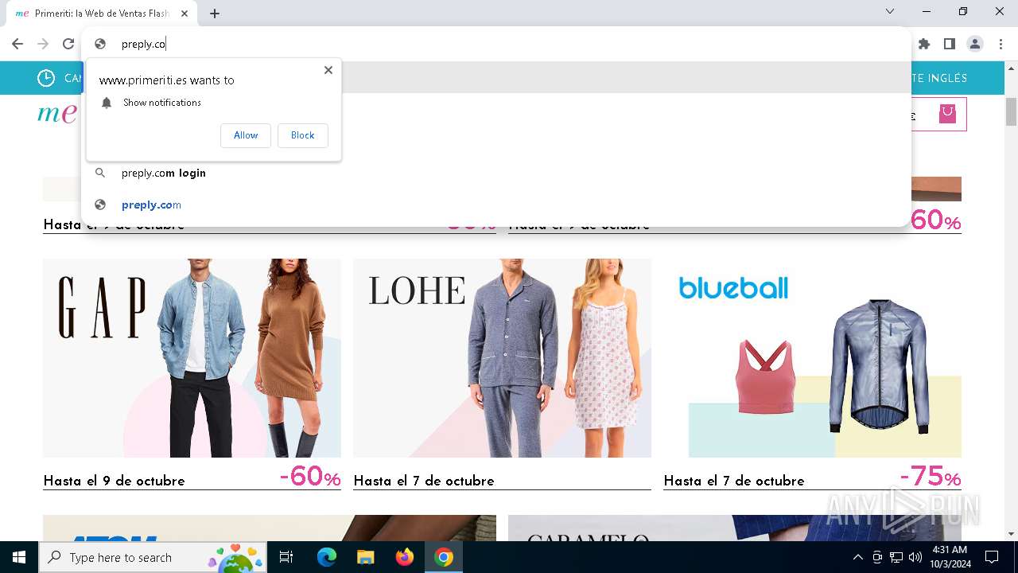The image size is (1018, 573).
Task: Expand the tab search chevron
Action: pyautogui.click(x=890, y=11)
